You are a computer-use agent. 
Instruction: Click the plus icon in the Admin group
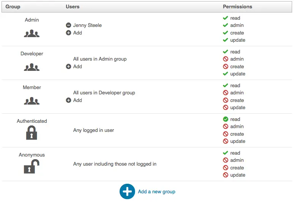coord(68,33)
